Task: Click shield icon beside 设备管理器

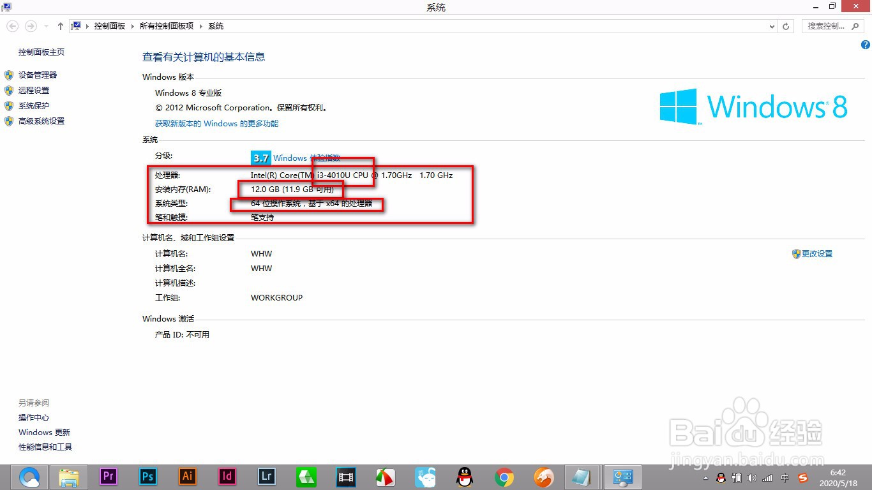Action: [9, 75]
